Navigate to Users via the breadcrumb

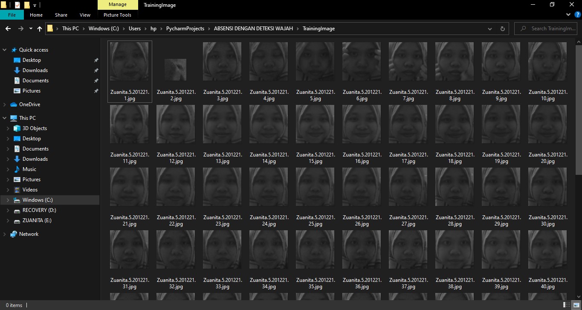(x=134, y=29)
